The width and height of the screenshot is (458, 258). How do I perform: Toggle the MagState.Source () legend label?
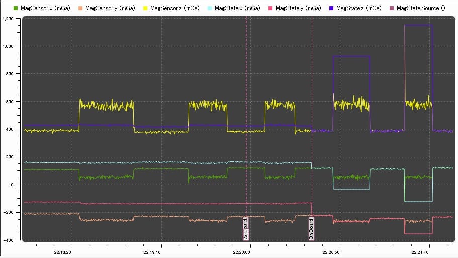[x=421, y=8]
